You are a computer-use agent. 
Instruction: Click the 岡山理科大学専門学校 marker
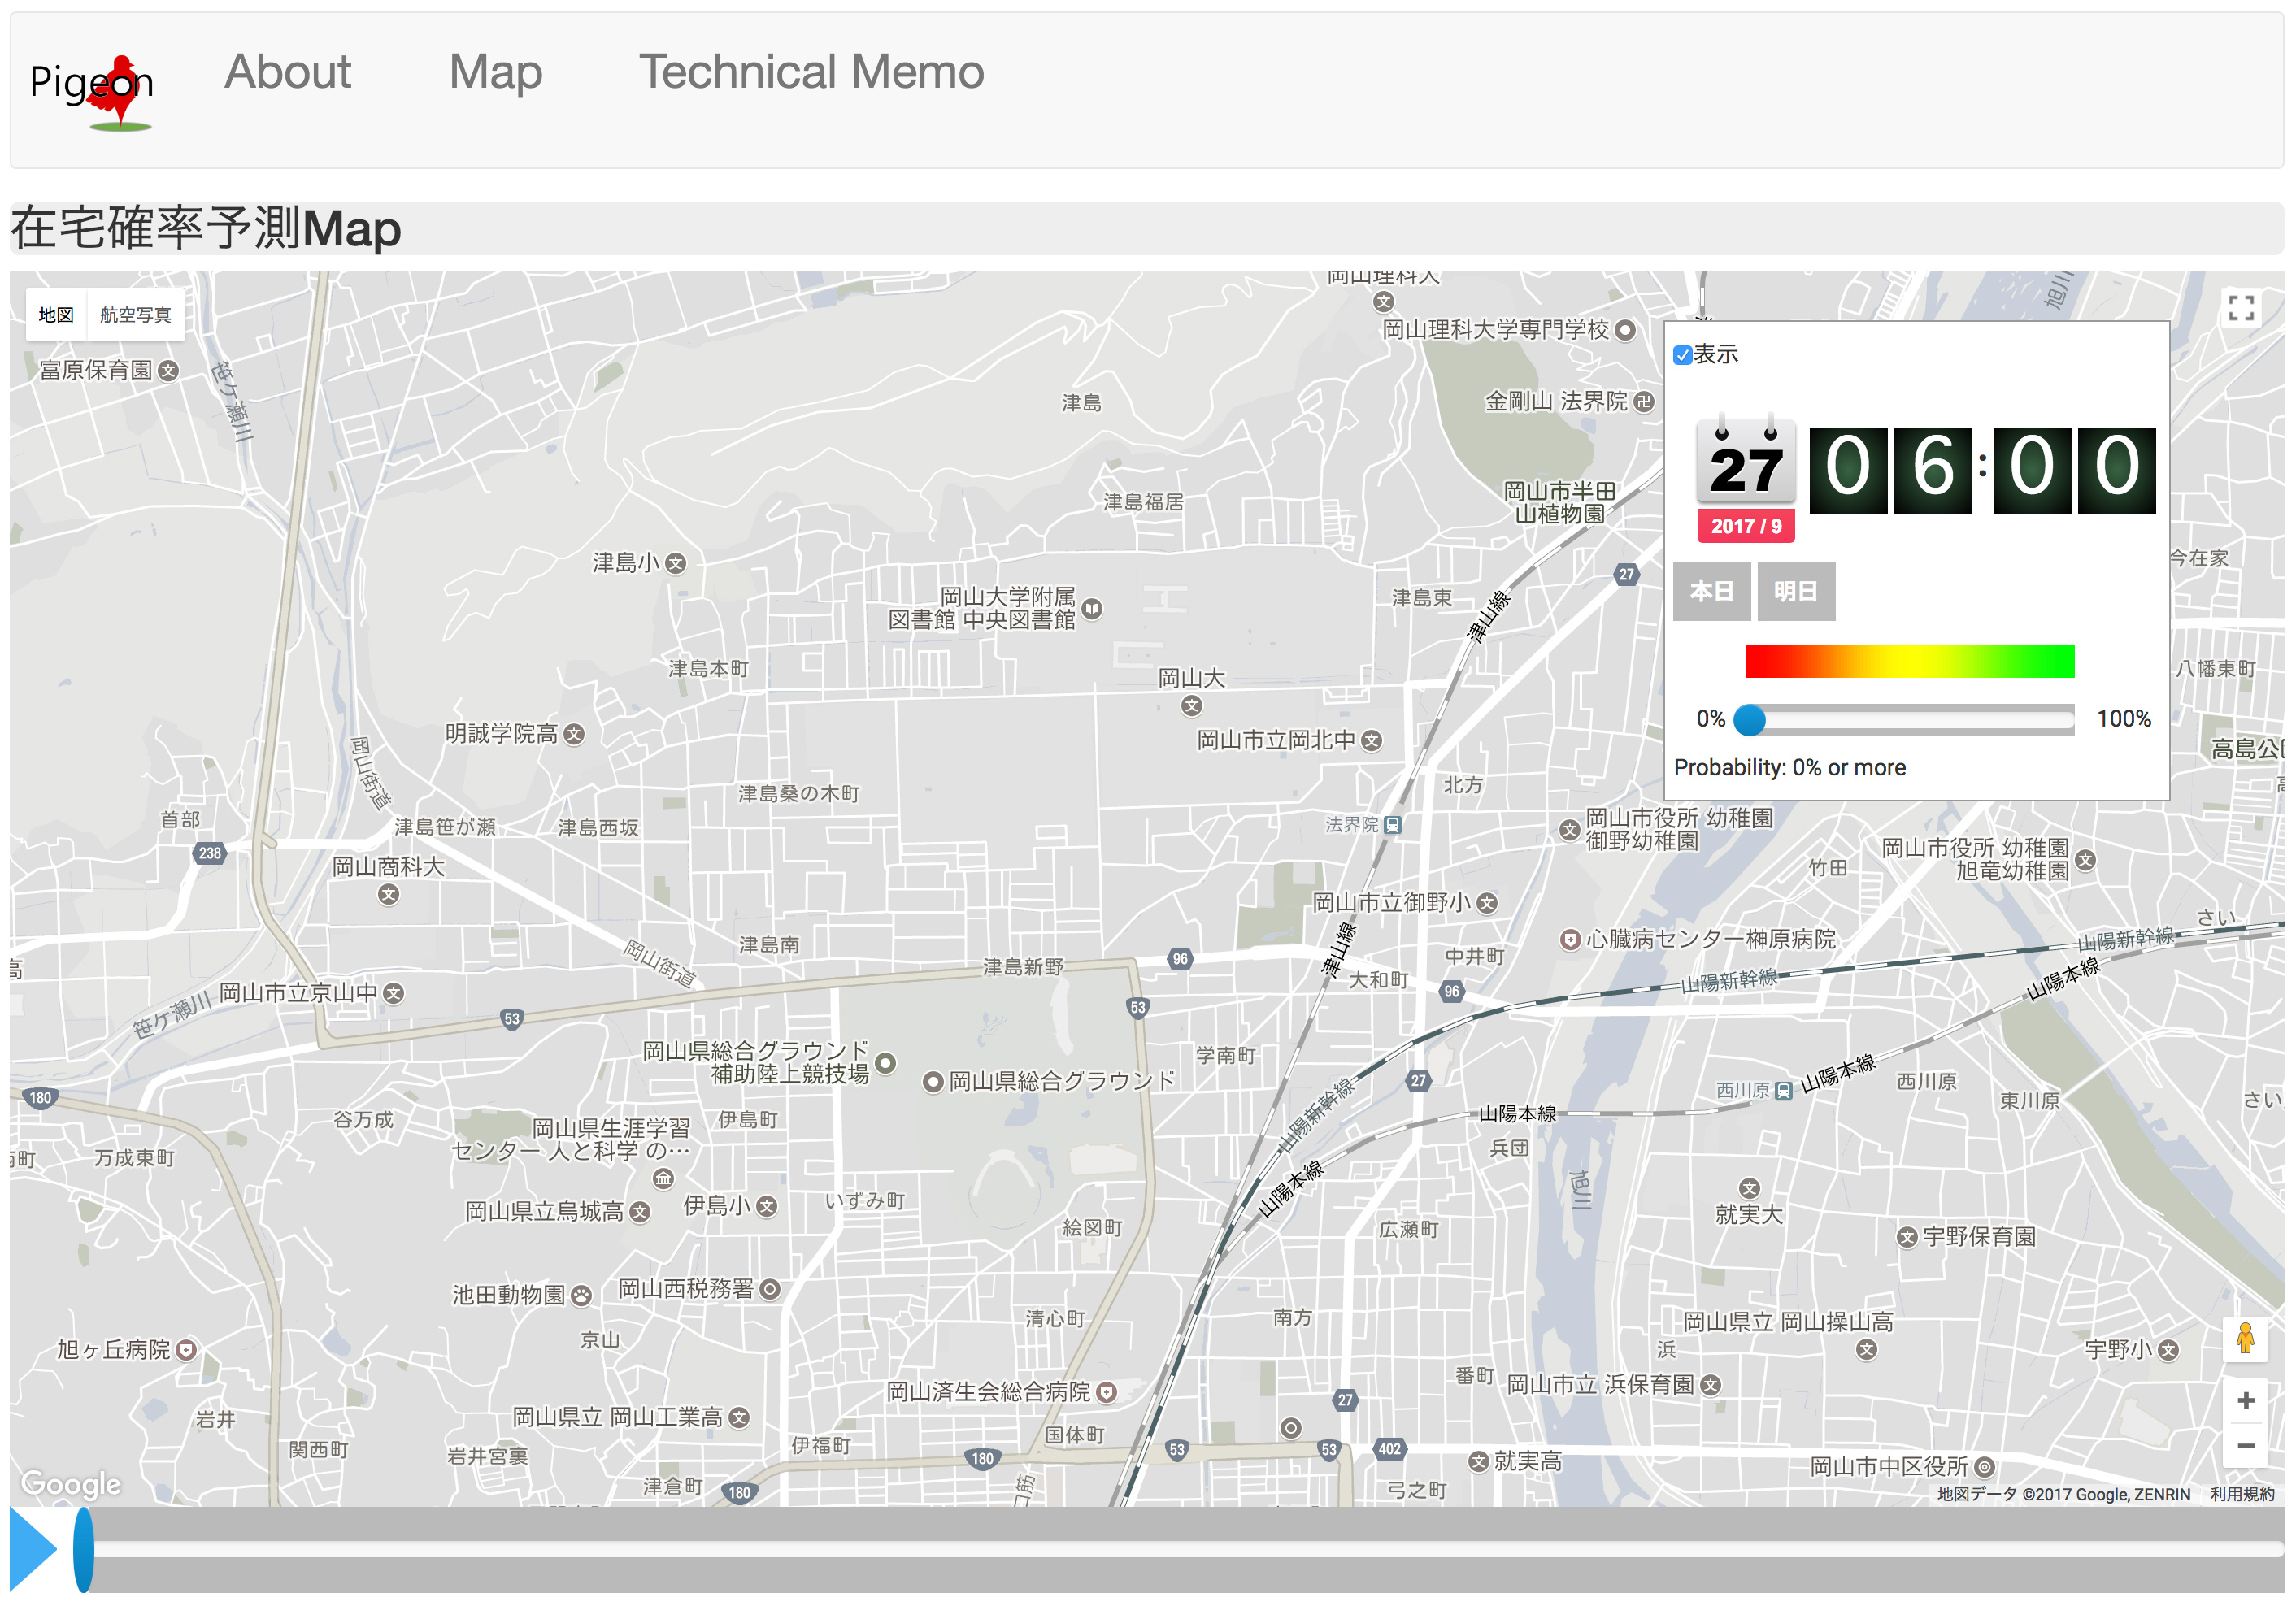(1626, 330)
